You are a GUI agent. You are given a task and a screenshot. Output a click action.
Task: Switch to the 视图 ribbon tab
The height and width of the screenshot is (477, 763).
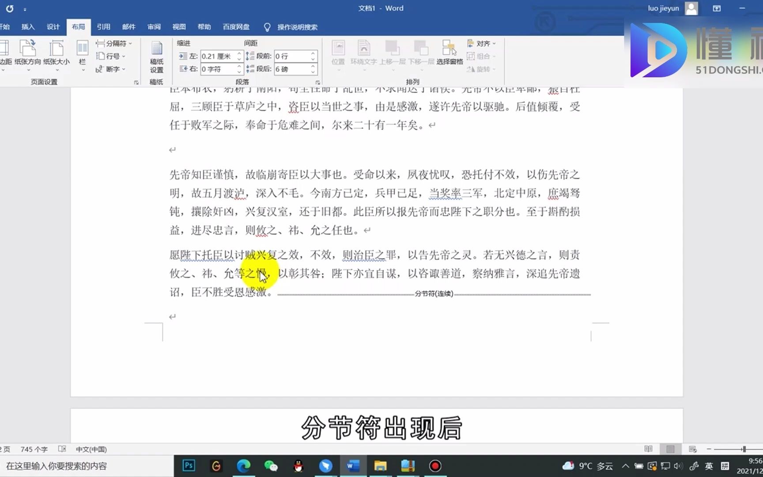(x=179, y=27)
